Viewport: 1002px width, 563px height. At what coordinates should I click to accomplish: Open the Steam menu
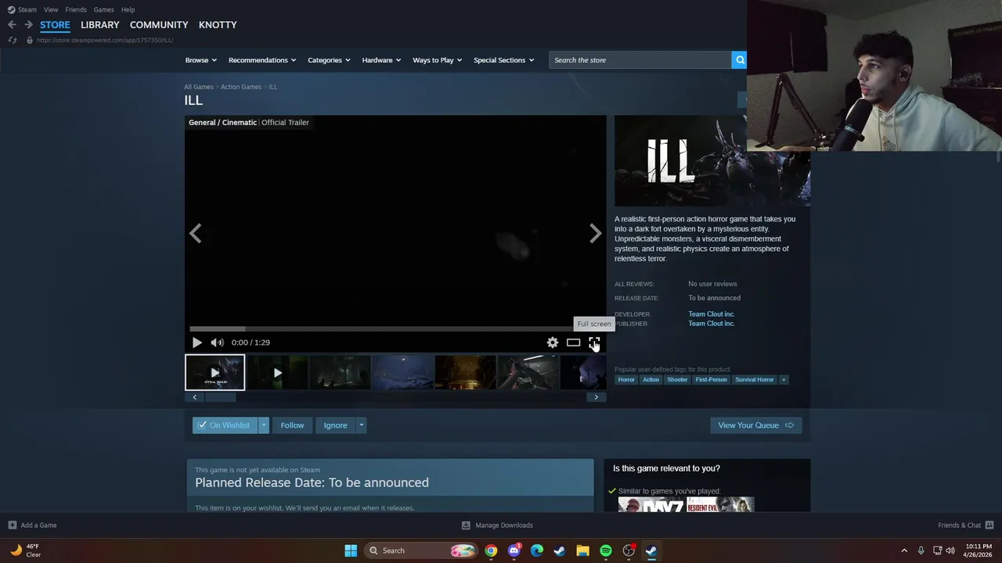tap(23, 9)
